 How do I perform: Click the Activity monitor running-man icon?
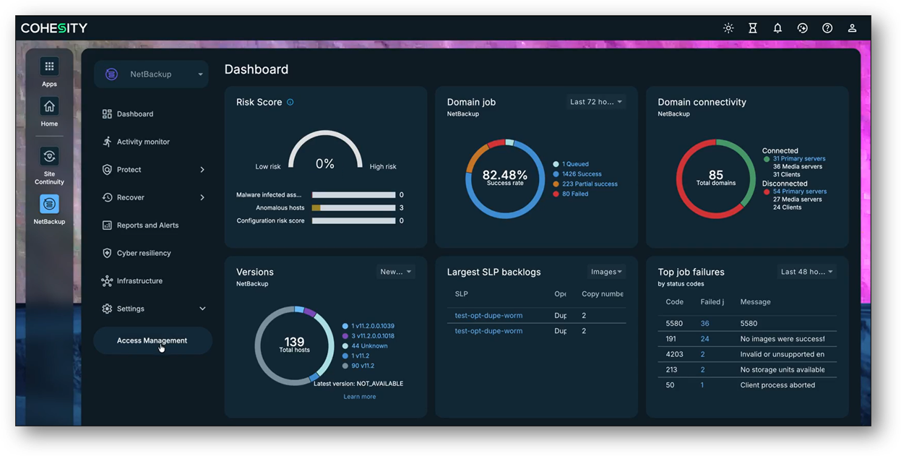click(107, 142)
